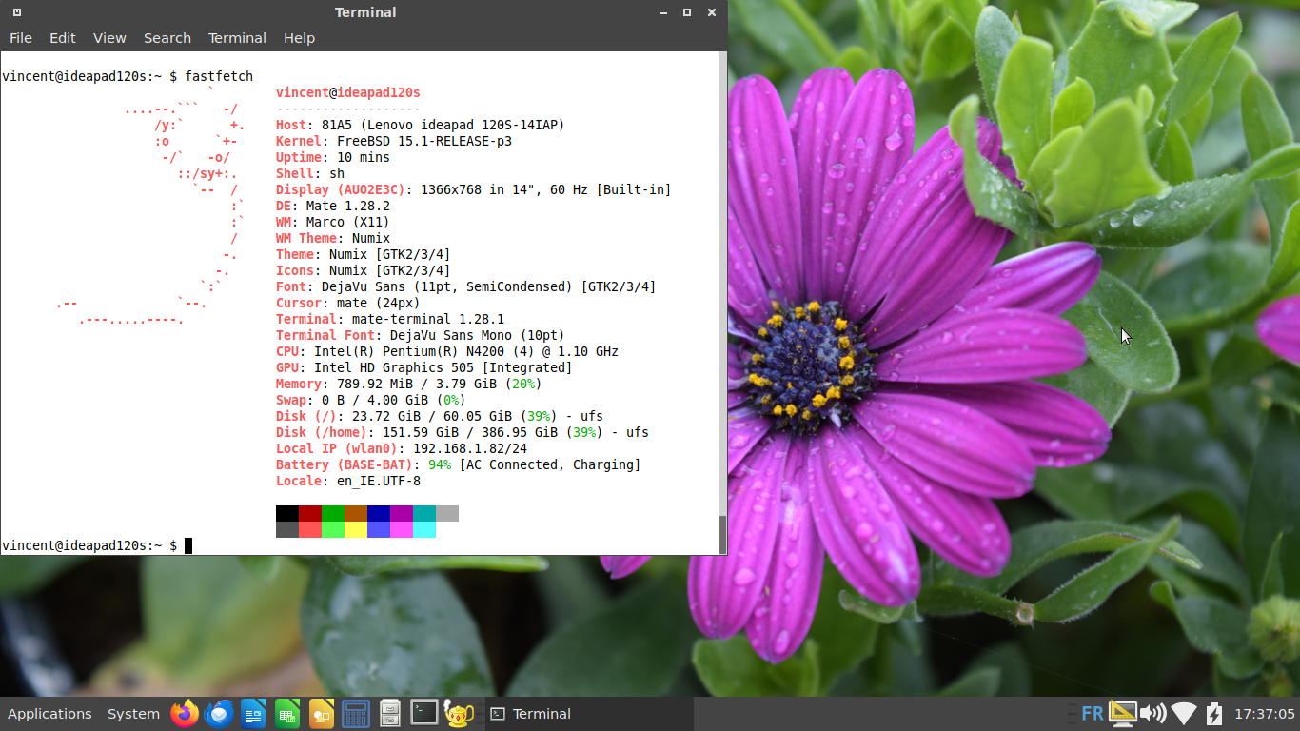Viewport: 1300px width, 731px height.
Task: Click the "WM Theme: Numix" line
Action: pos(333,238)
